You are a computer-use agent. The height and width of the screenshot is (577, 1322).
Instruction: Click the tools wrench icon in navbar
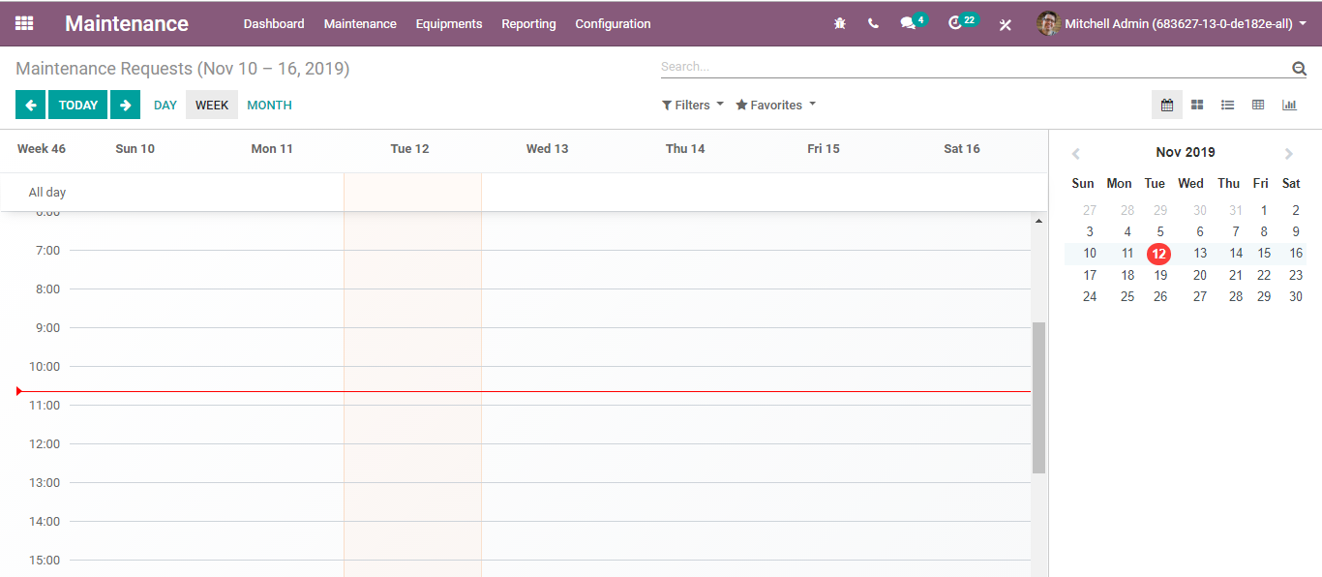(x=1006, y=24)
